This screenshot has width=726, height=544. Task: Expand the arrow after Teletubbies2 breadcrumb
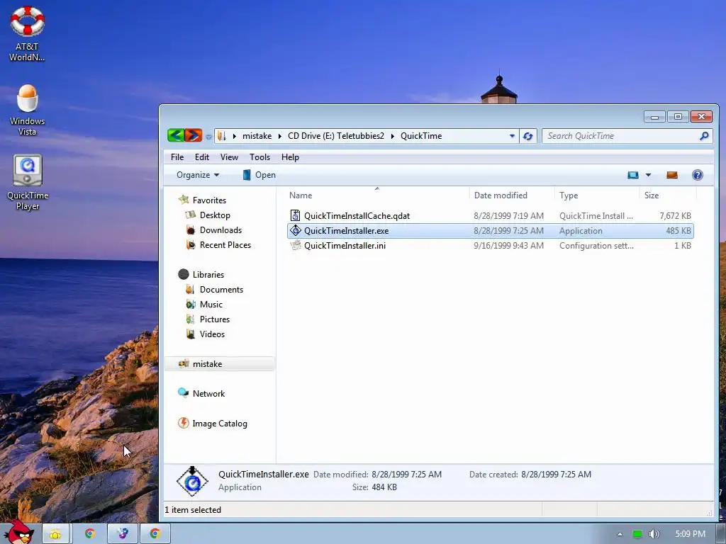click(393, 136)
